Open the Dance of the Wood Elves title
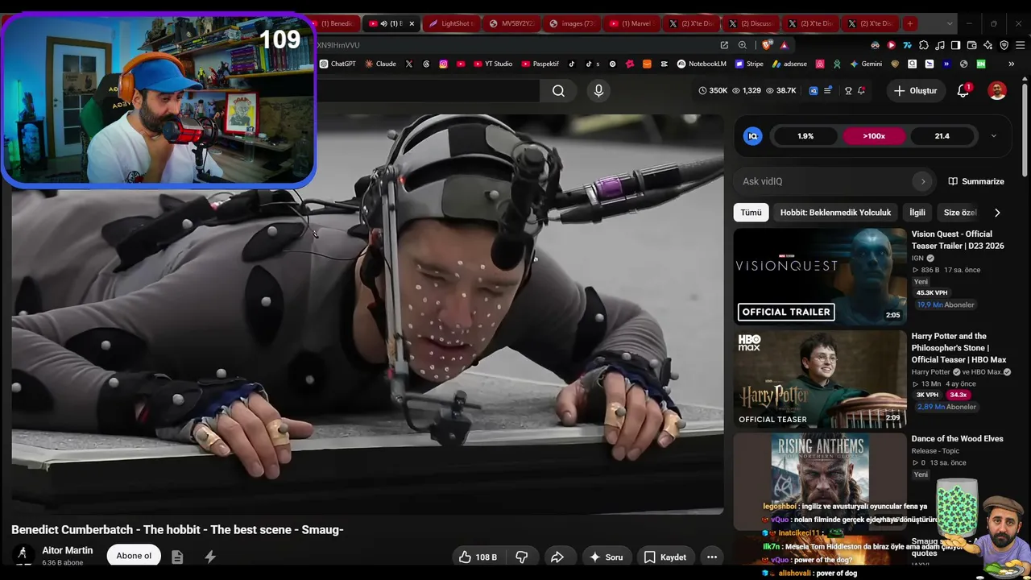The image size is (1031, 580). [958, 439]
